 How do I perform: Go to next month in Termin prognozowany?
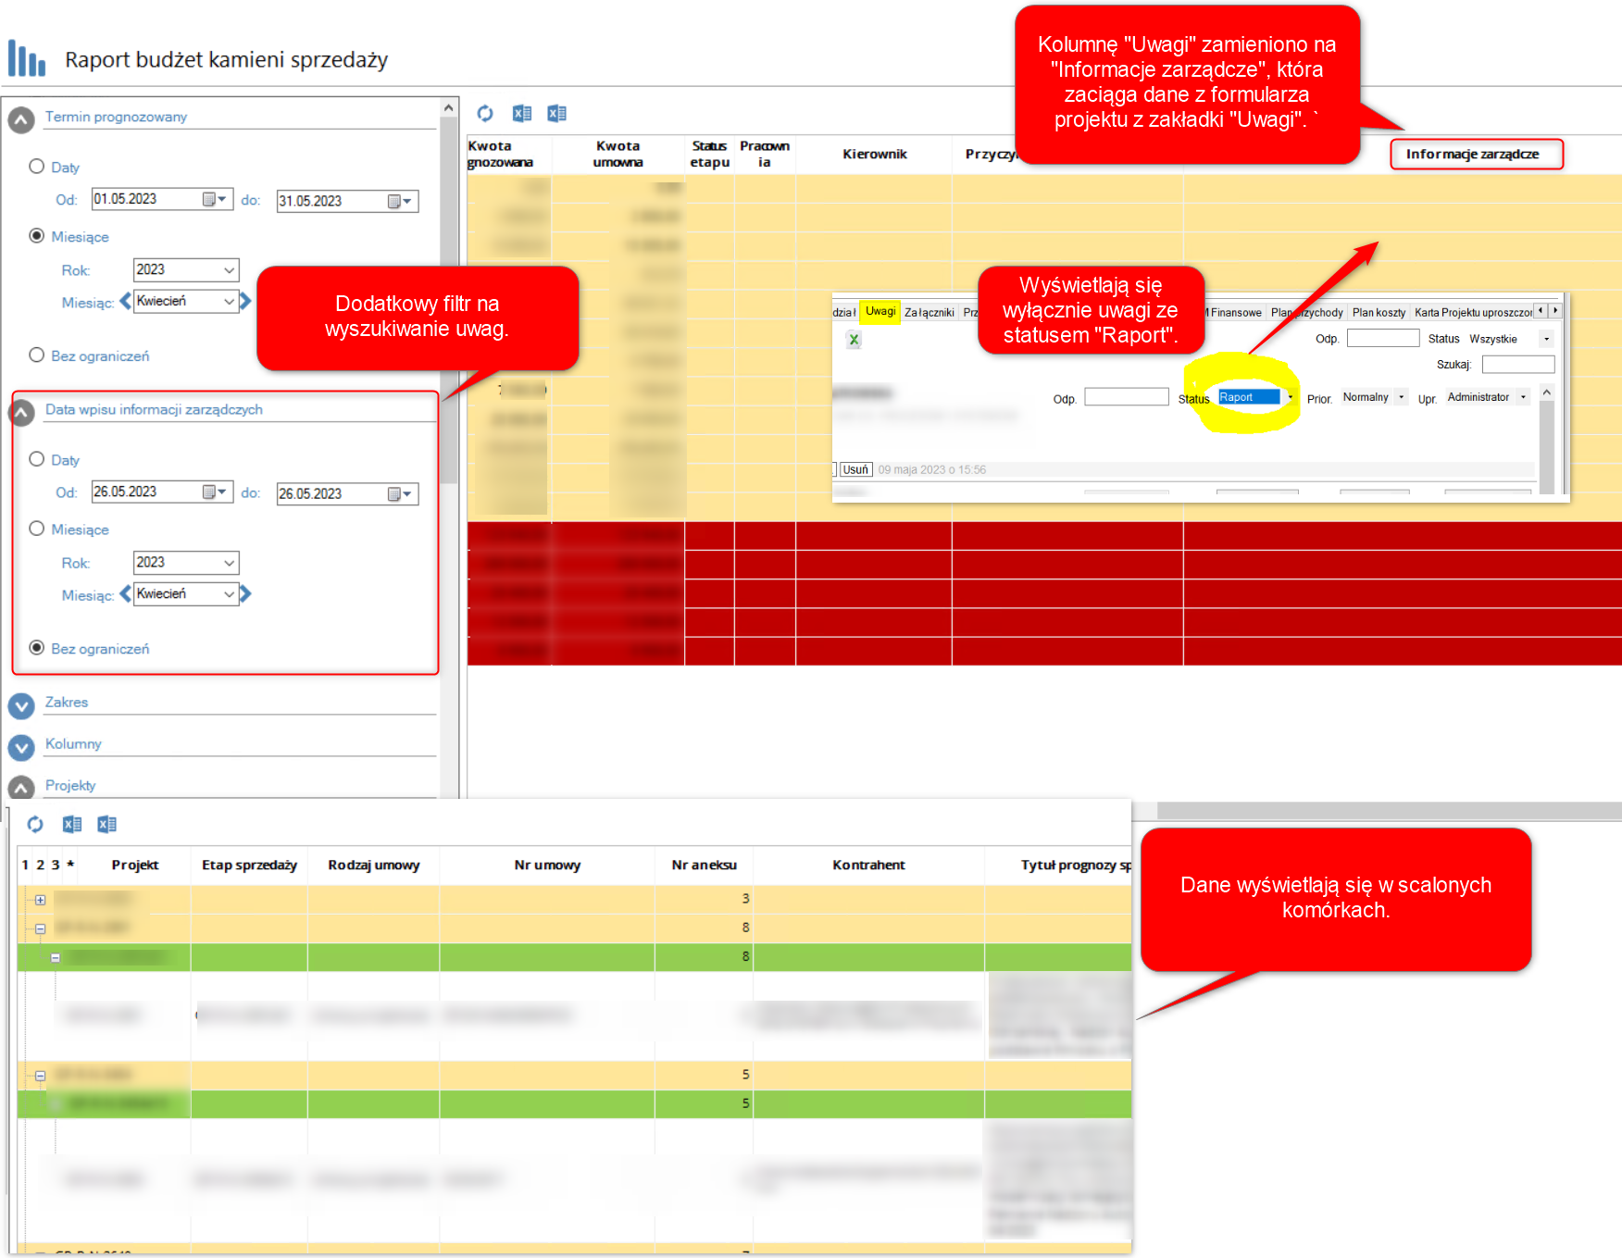tap(245, 301)
